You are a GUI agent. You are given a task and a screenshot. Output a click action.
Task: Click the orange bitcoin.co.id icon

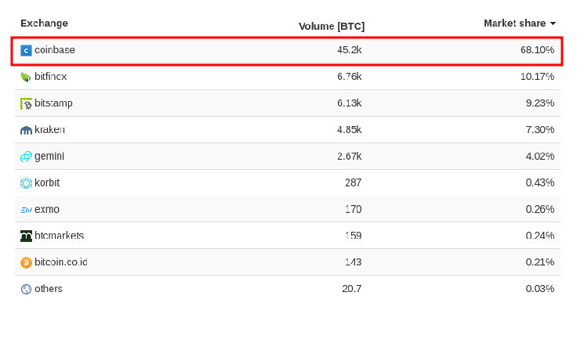click(26, 262)
